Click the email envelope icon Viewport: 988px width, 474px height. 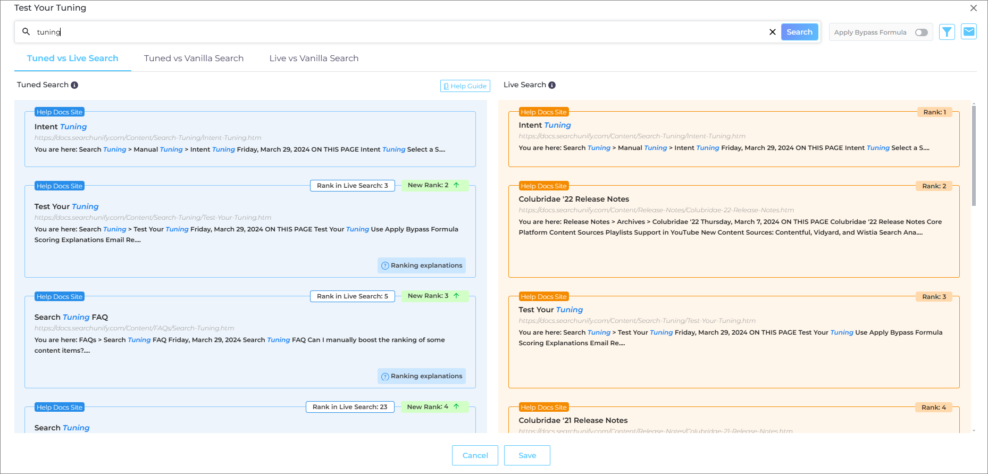[x=969, y=32]
